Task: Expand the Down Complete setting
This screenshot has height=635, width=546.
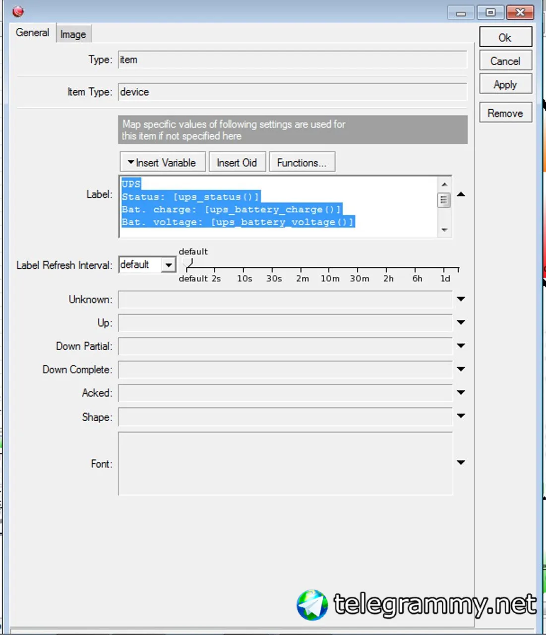Action: 461,369
